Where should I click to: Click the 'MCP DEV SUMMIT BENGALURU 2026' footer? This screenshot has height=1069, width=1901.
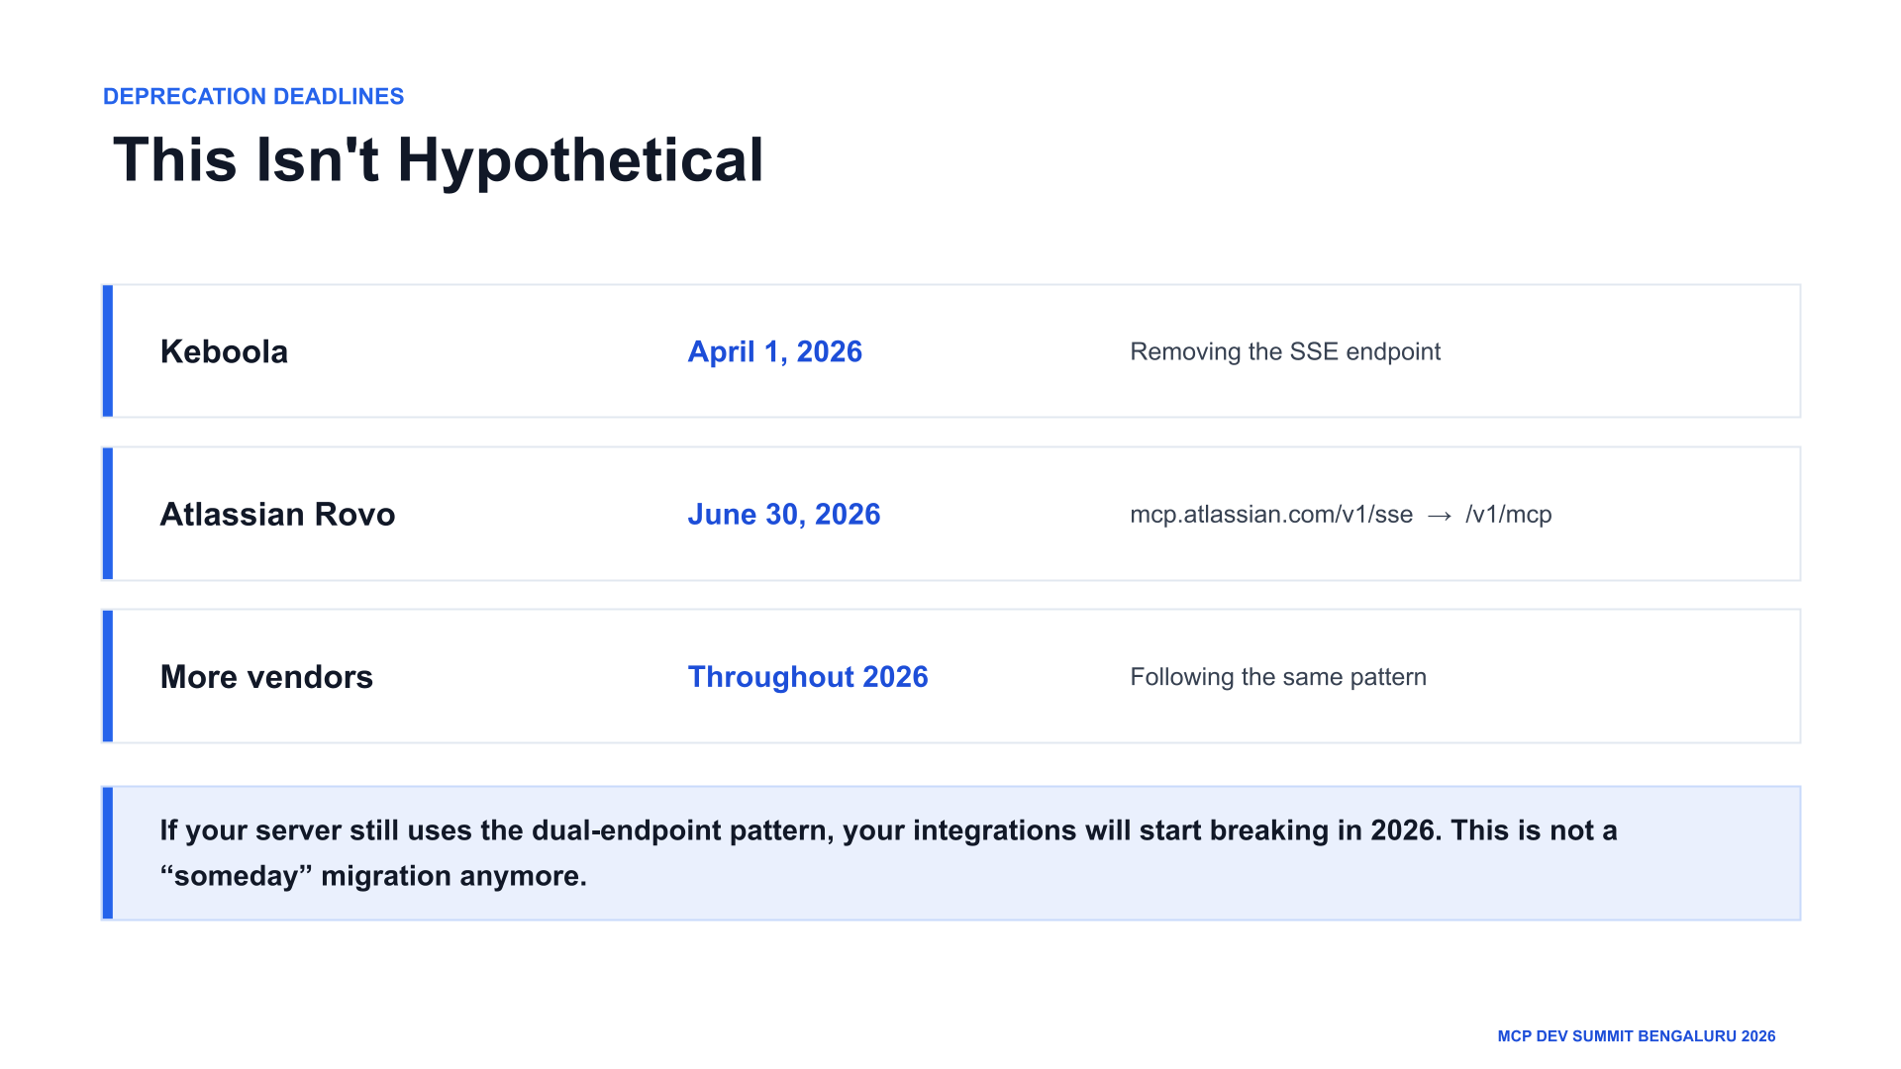coord(1637,1036)
